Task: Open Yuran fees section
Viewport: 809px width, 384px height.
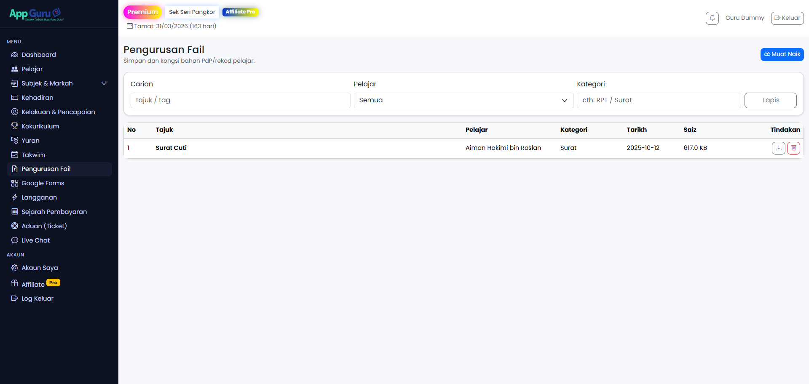Action: (x=30, y=141)
